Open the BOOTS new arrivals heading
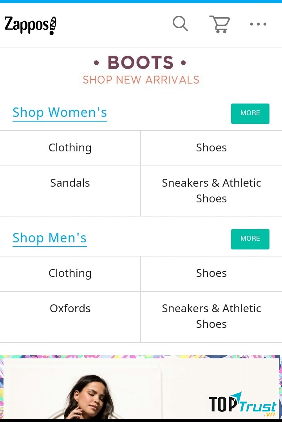The image size is (282, 422). click(x=141, y=62)
